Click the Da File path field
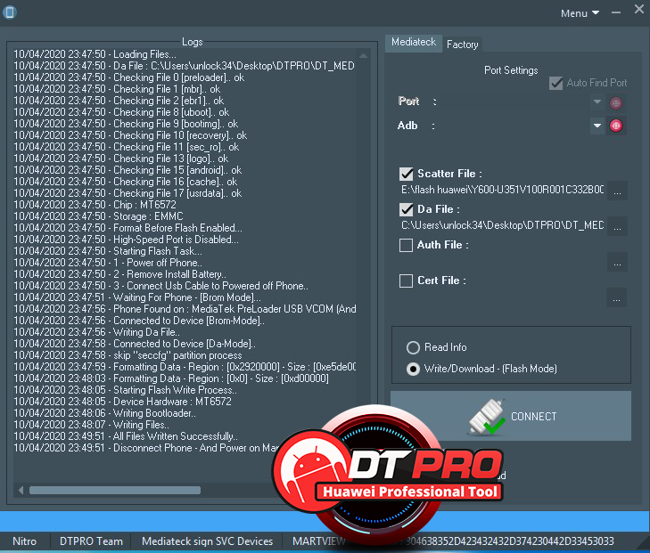The width and height of the screenshot is (650, 553). click(502, 225)
